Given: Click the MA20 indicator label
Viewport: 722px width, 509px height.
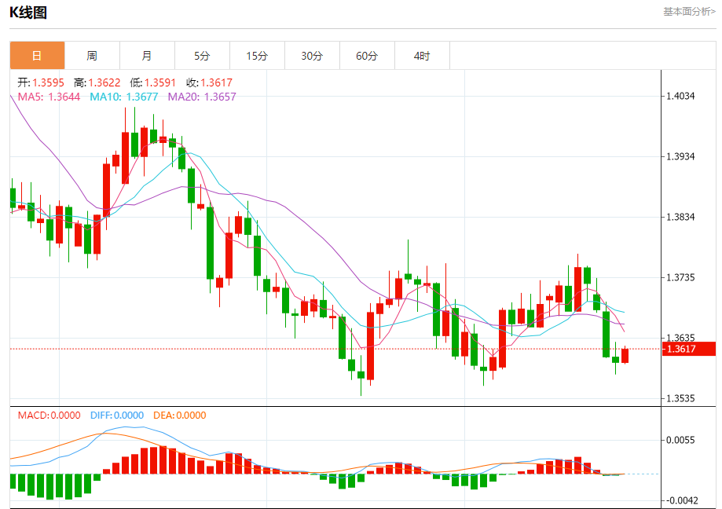Looking at the screenshot, I should (x=202, y=97).
